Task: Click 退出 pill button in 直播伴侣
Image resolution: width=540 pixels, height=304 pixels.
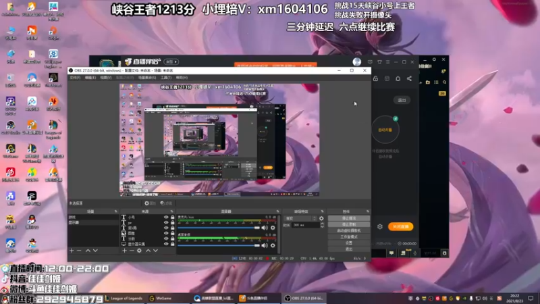Action: [x=402, y=100]
